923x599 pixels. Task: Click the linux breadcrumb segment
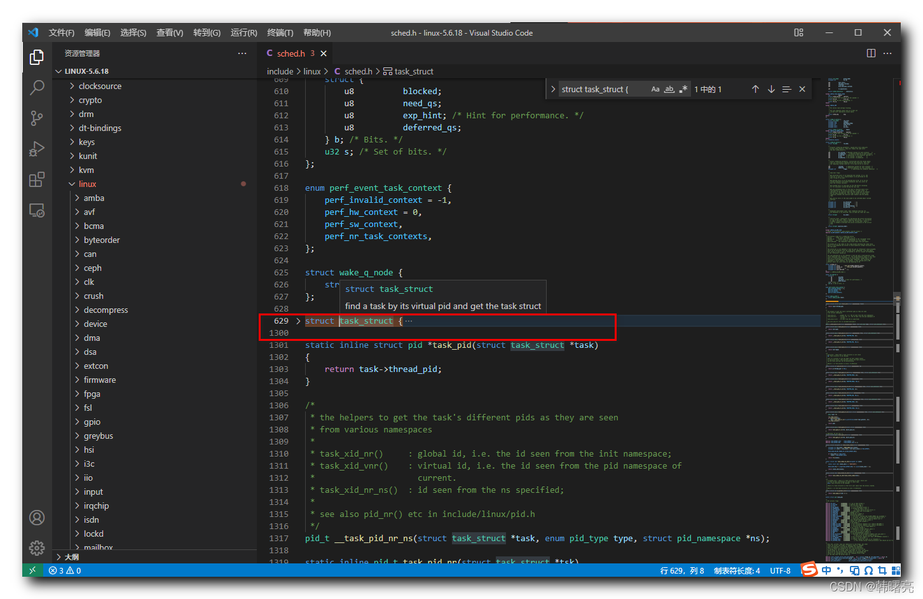(x=312, y=71)
